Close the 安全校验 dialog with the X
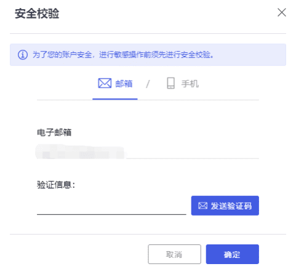288x269 pixels. (281, 12)
